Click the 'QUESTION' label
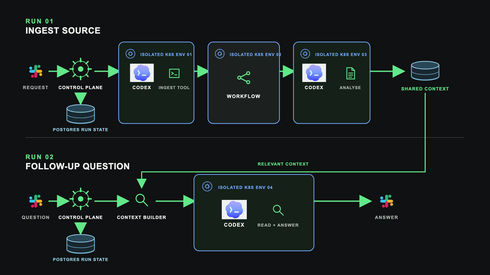The height and width of the screenshot is (275, 490). [x=35, y=217]
